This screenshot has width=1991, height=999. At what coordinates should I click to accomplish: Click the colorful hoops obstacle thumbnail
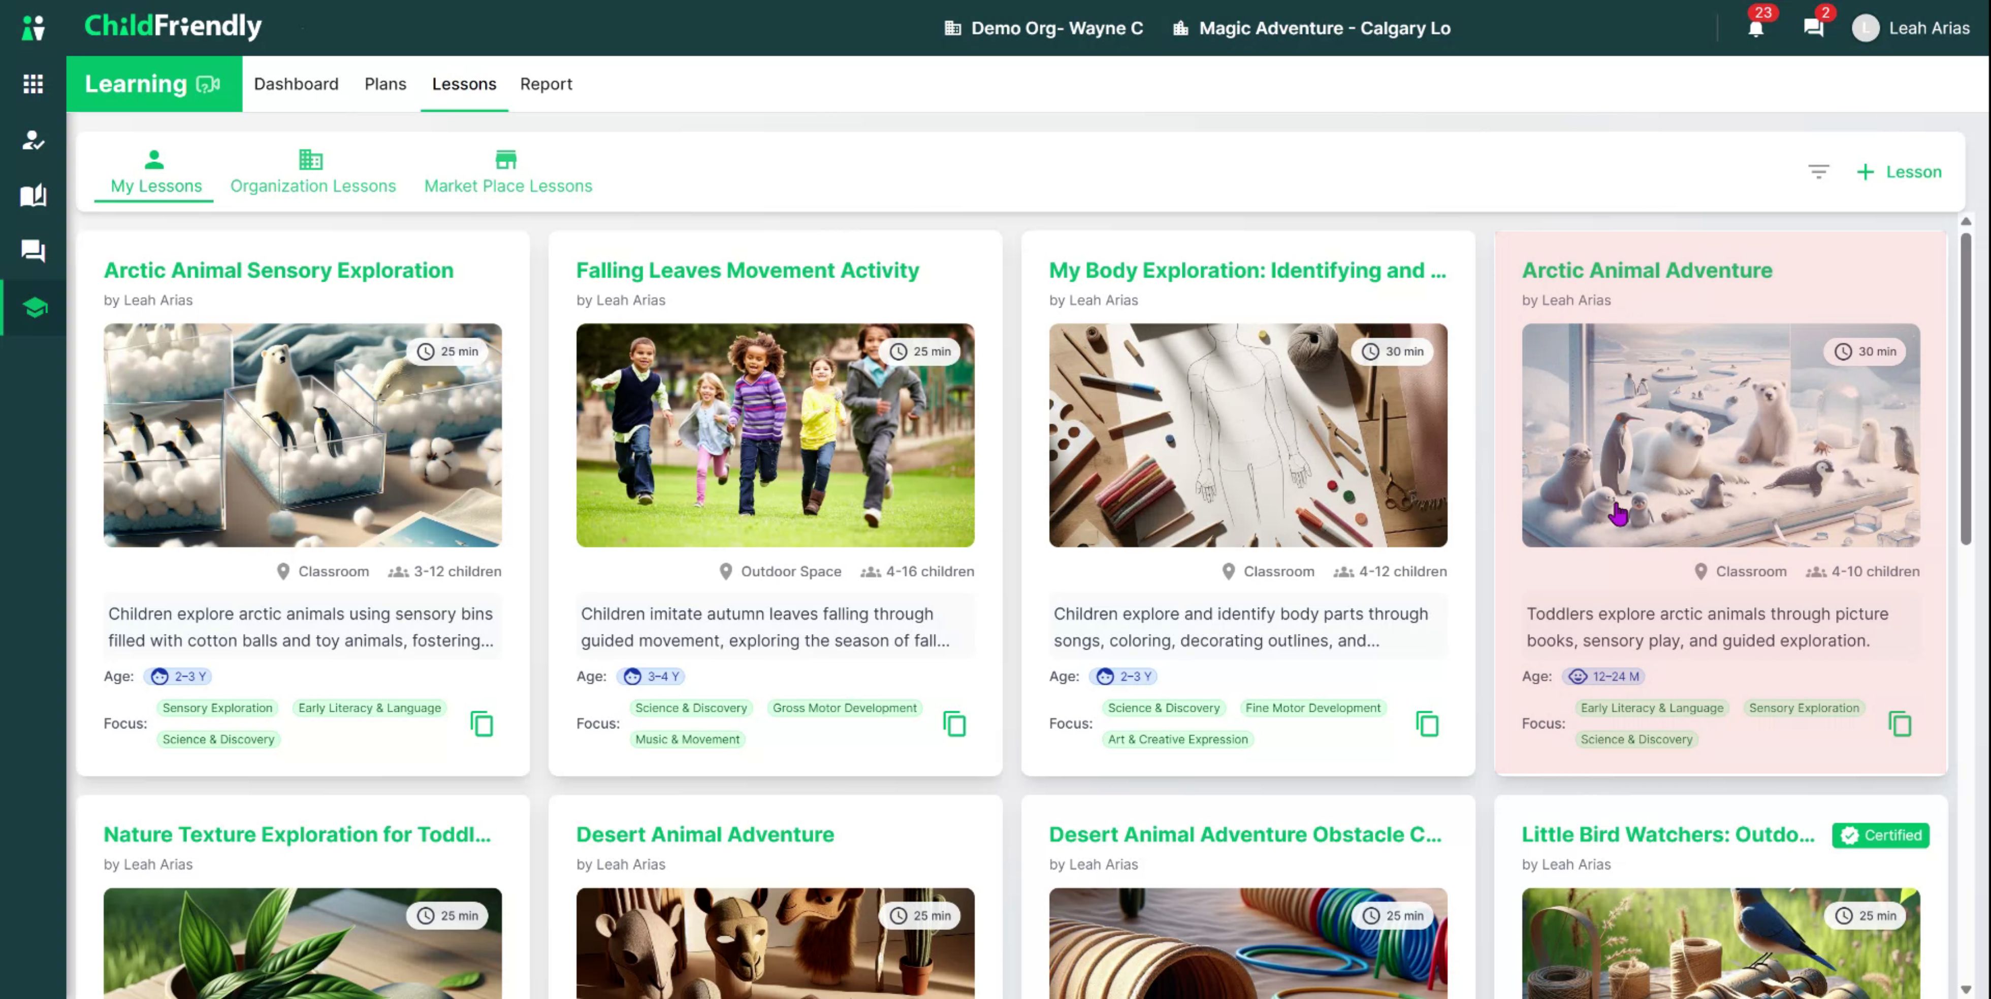pyautogui.click(x=1247, y=943)
